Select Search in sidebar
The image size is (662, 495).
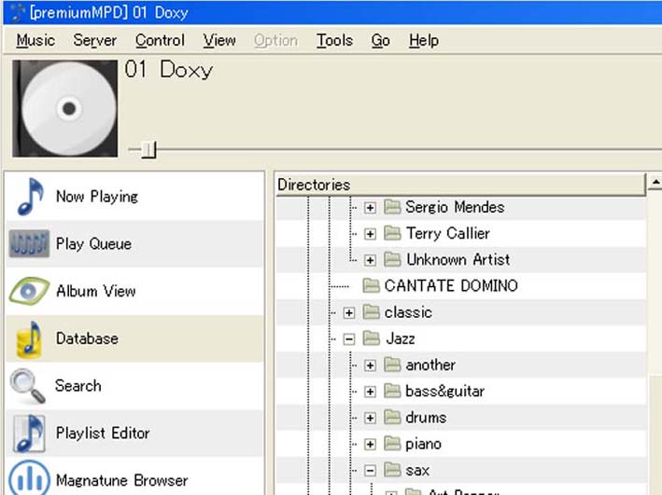coord(134,386)
